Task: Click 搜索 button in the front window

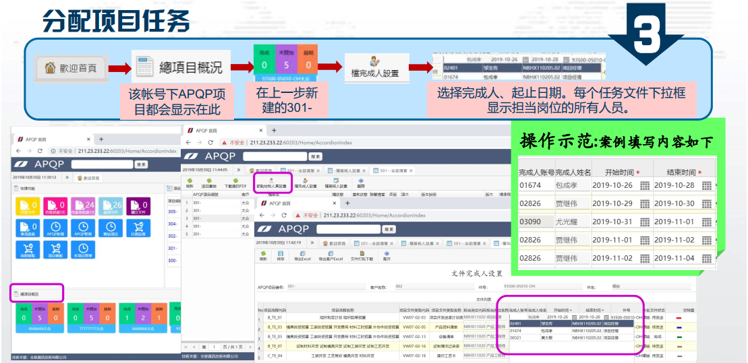Action: tap(389, 229)
